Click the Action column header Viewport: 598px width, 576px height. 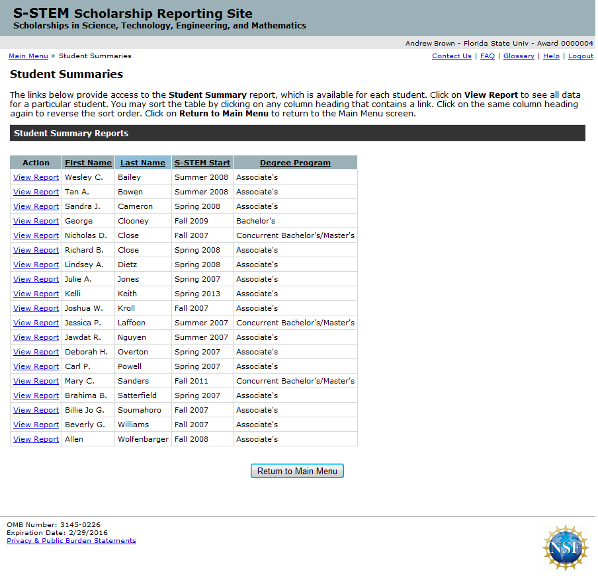pyautogui.click(x=36, y=163)
